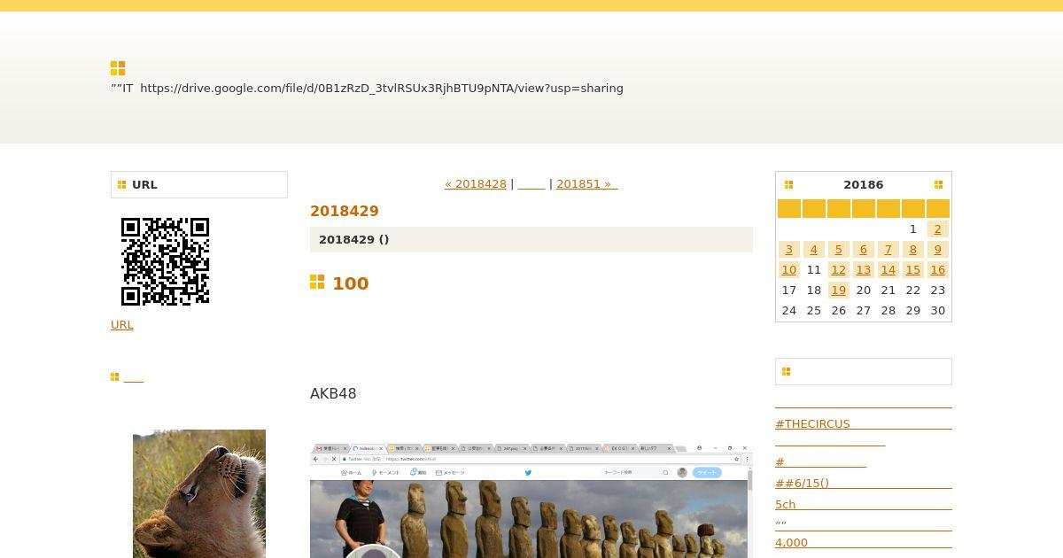Click the 2018429 () date bar

point(531,240)
